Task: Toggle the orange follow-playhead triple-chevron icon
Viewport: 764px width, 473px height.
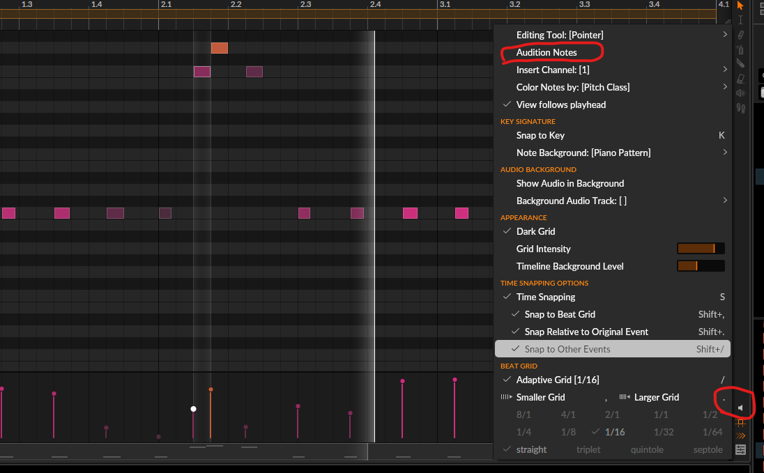Action: pyautogui.click(x=740, y=435)
